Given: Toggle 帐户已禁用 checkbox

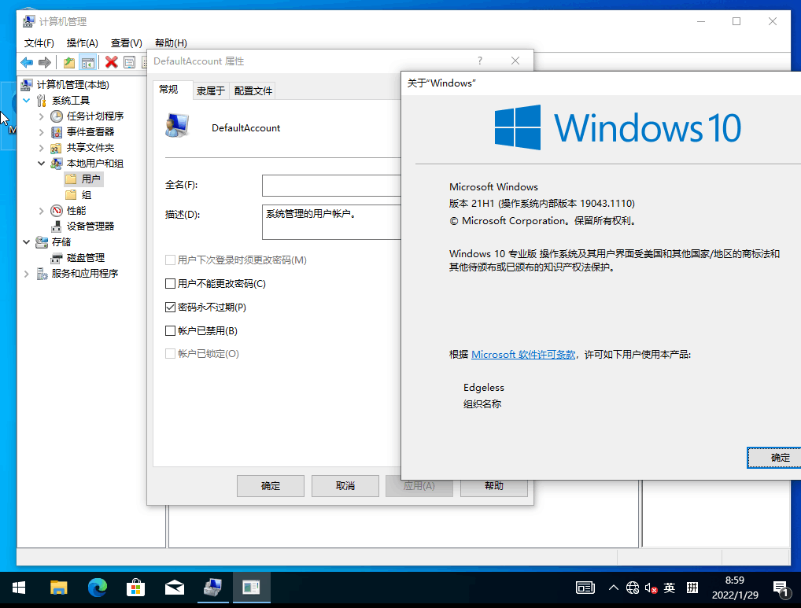Looking at the screenshot, I should [171, 331].
